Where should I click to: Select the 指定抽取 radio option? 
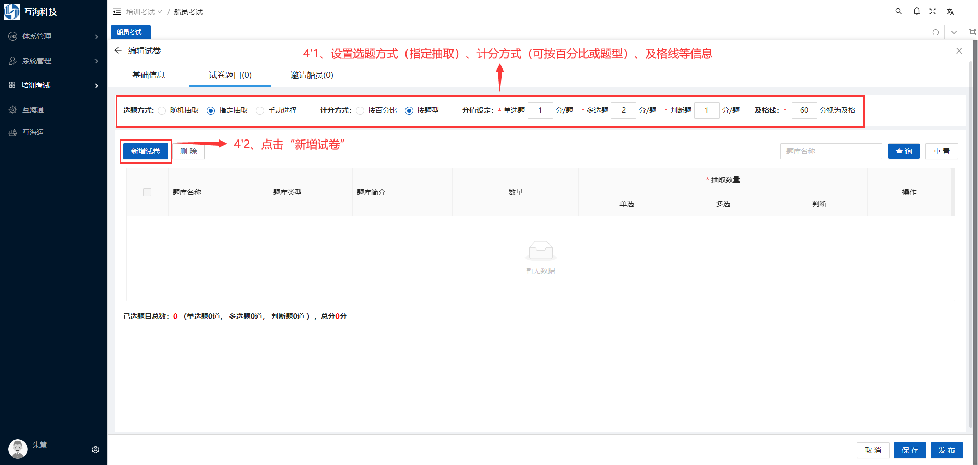211,111
